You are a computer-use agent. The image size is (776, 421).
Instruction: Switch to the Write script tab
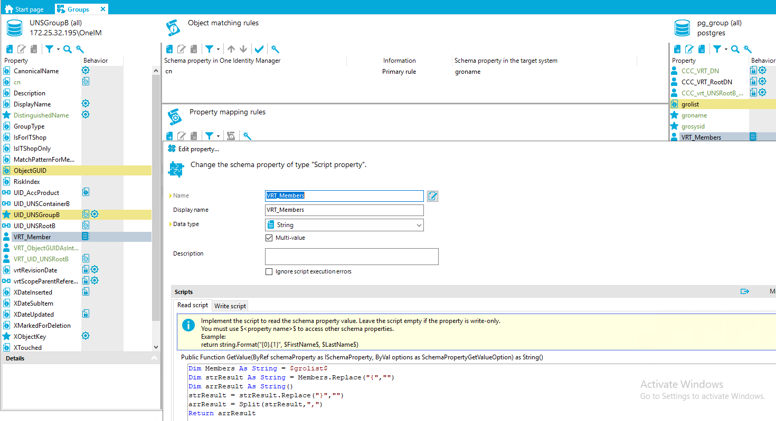click(x=230, y=306)
